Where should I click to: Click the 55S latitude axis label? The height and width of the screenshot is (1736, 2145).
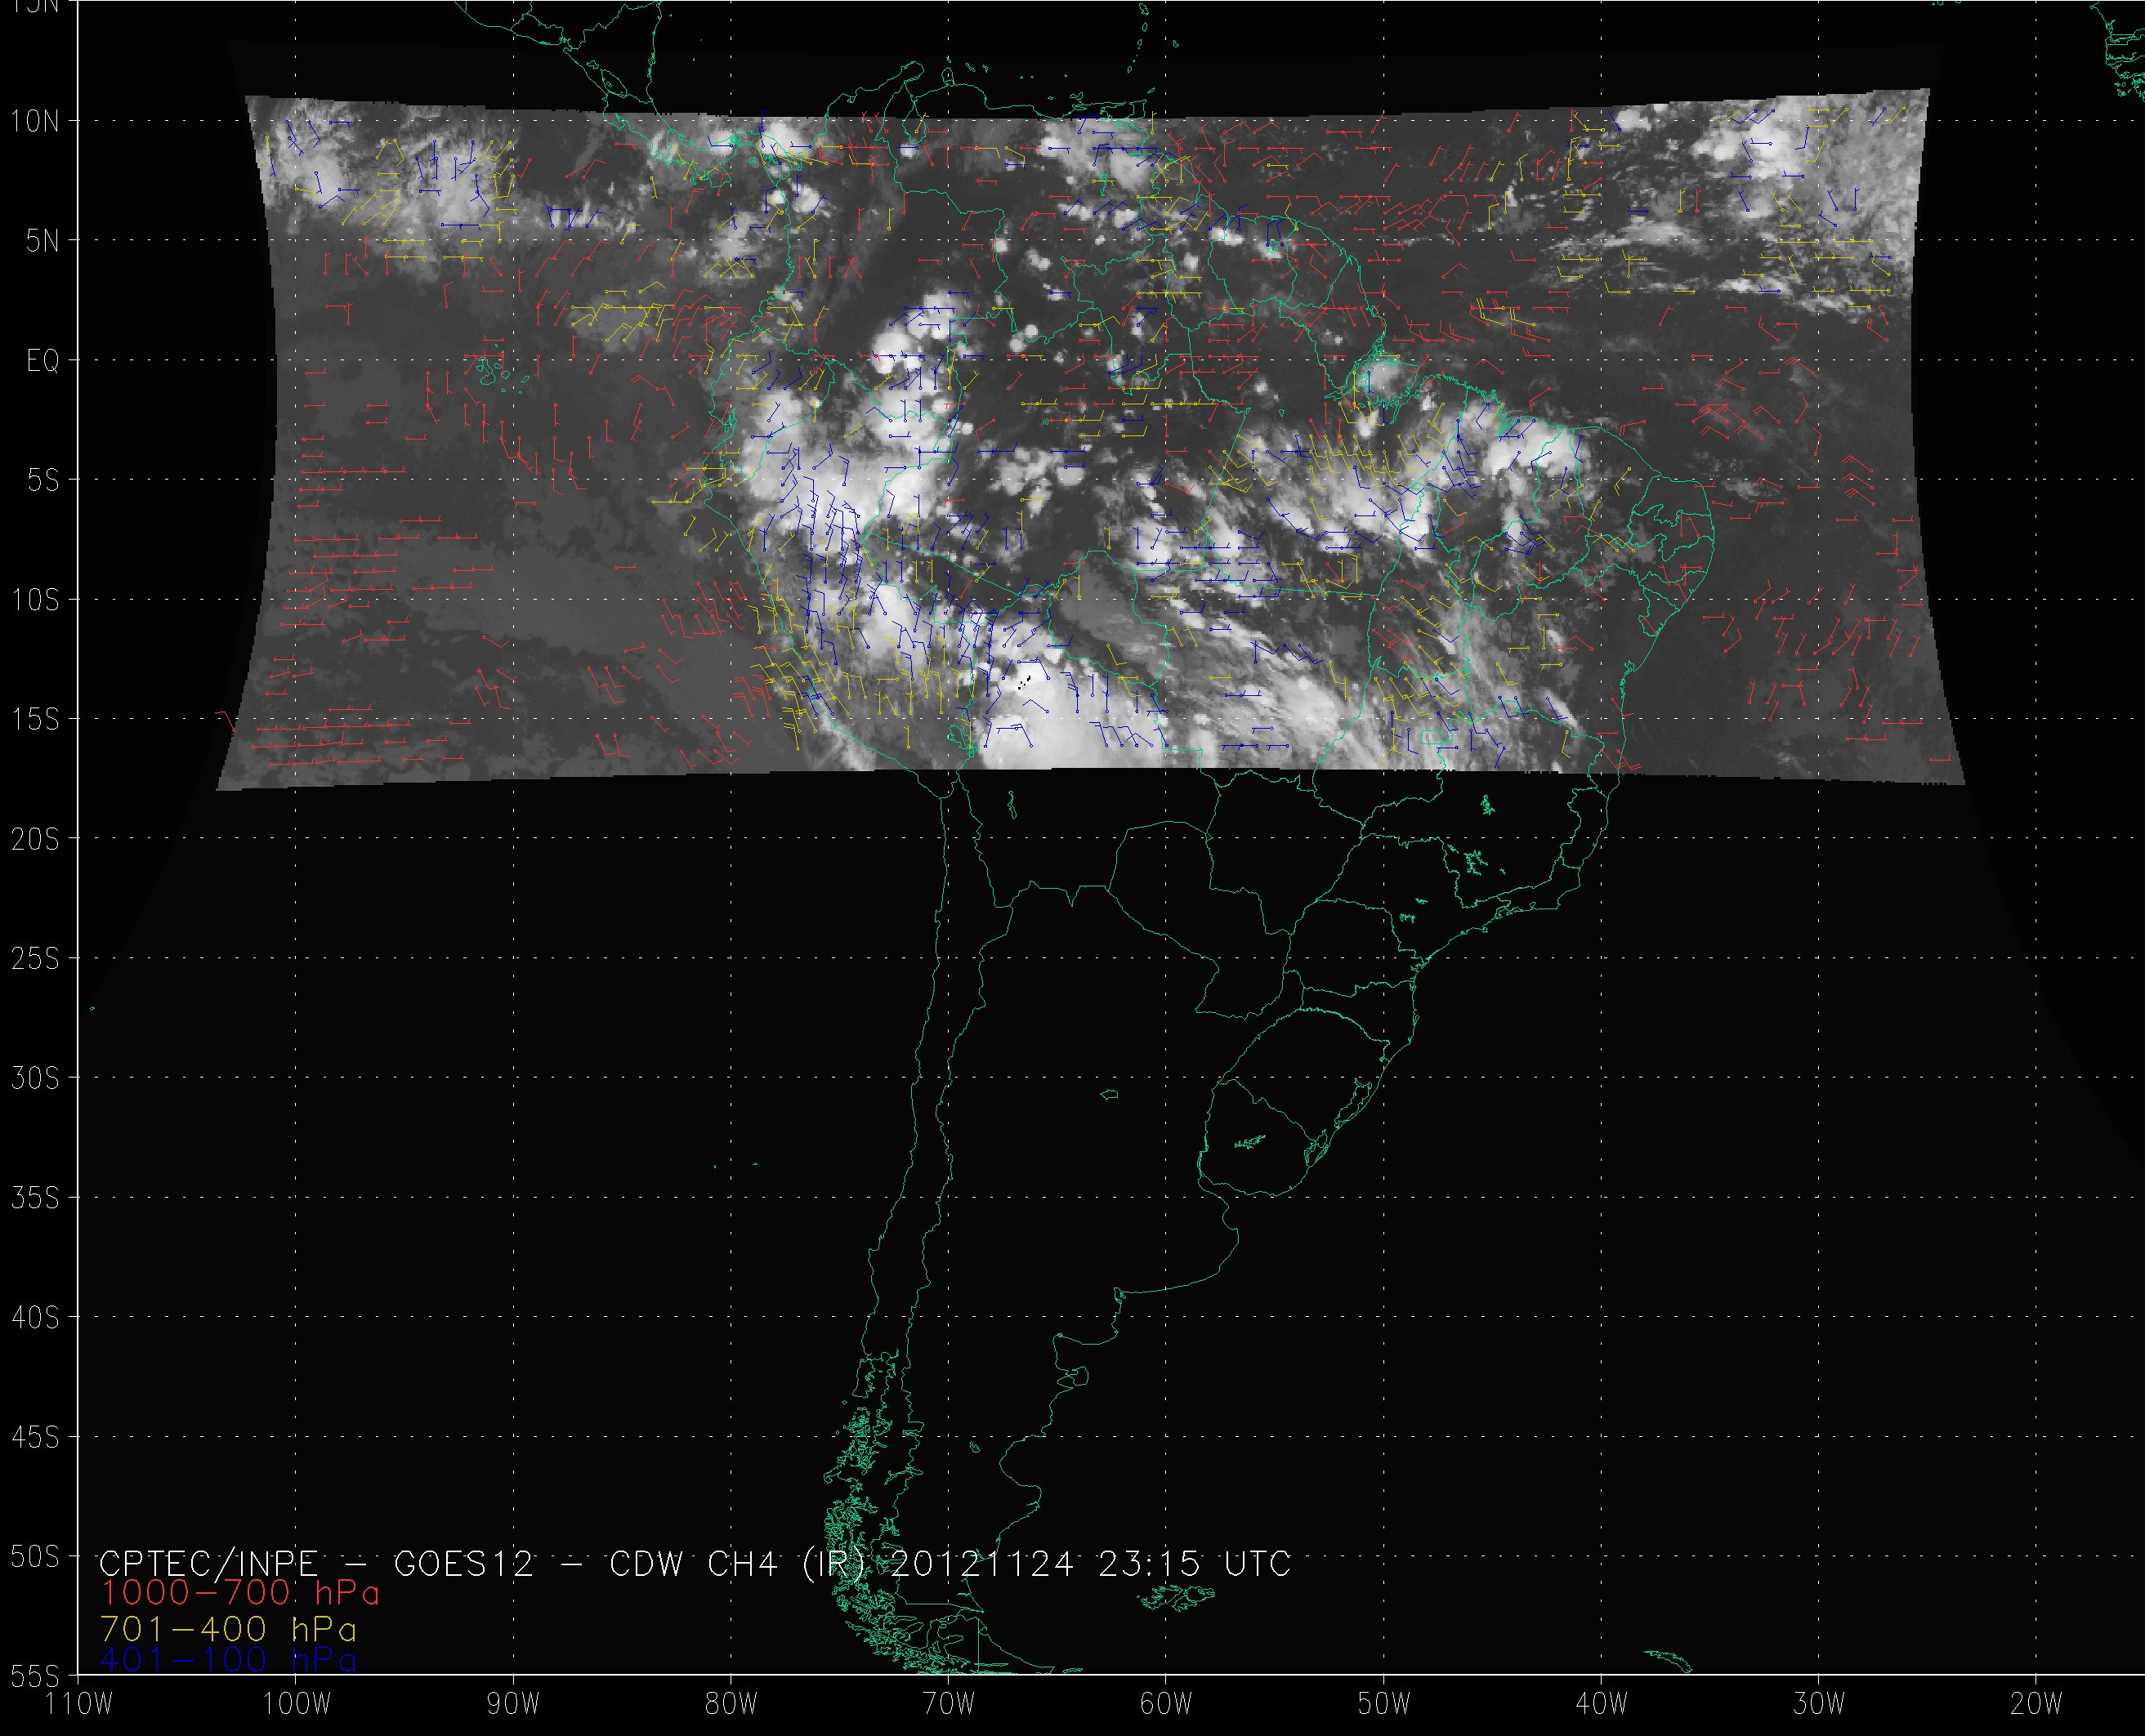coord(35,1676)
